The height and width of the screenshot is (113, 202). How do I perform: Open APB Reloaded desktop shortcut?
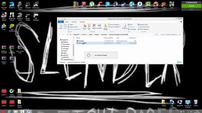pos(36,16)
